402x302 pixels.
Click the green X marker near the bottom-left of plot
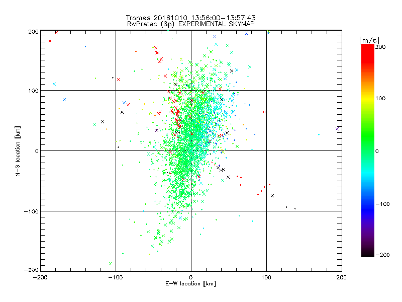coord(110,264)
